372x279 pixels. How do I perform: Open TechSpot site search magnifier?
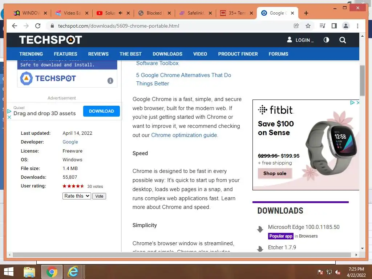tap(343, 40)
